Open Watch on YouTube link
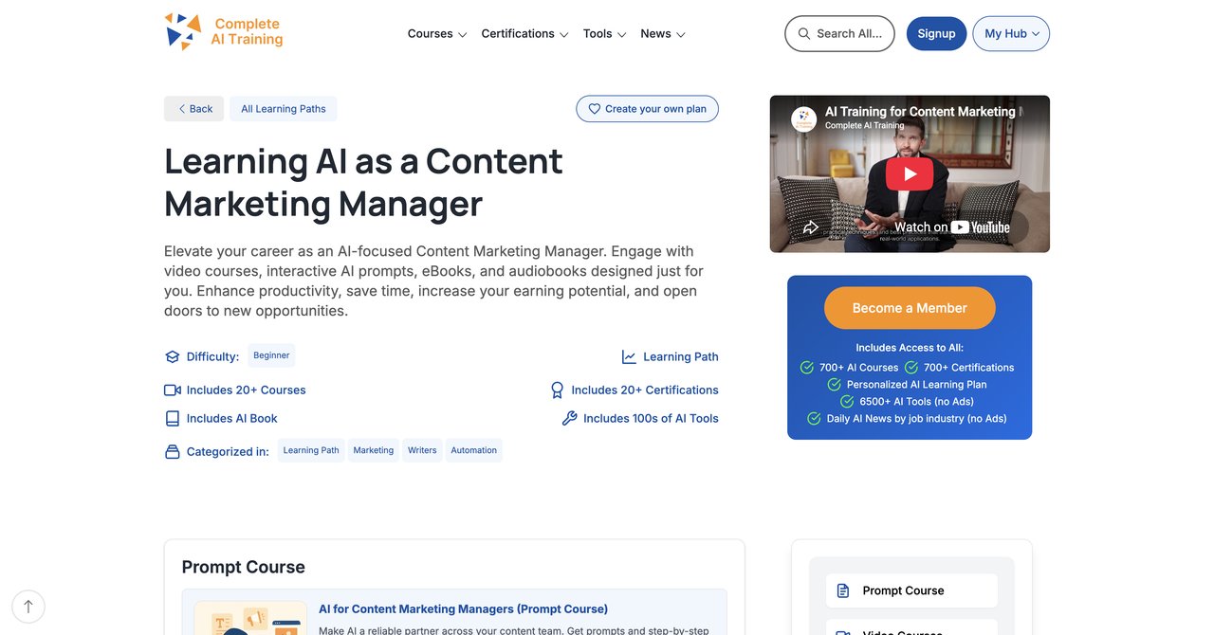The height and width of the screenshot is (635, 1214). [x=951, y=227]
